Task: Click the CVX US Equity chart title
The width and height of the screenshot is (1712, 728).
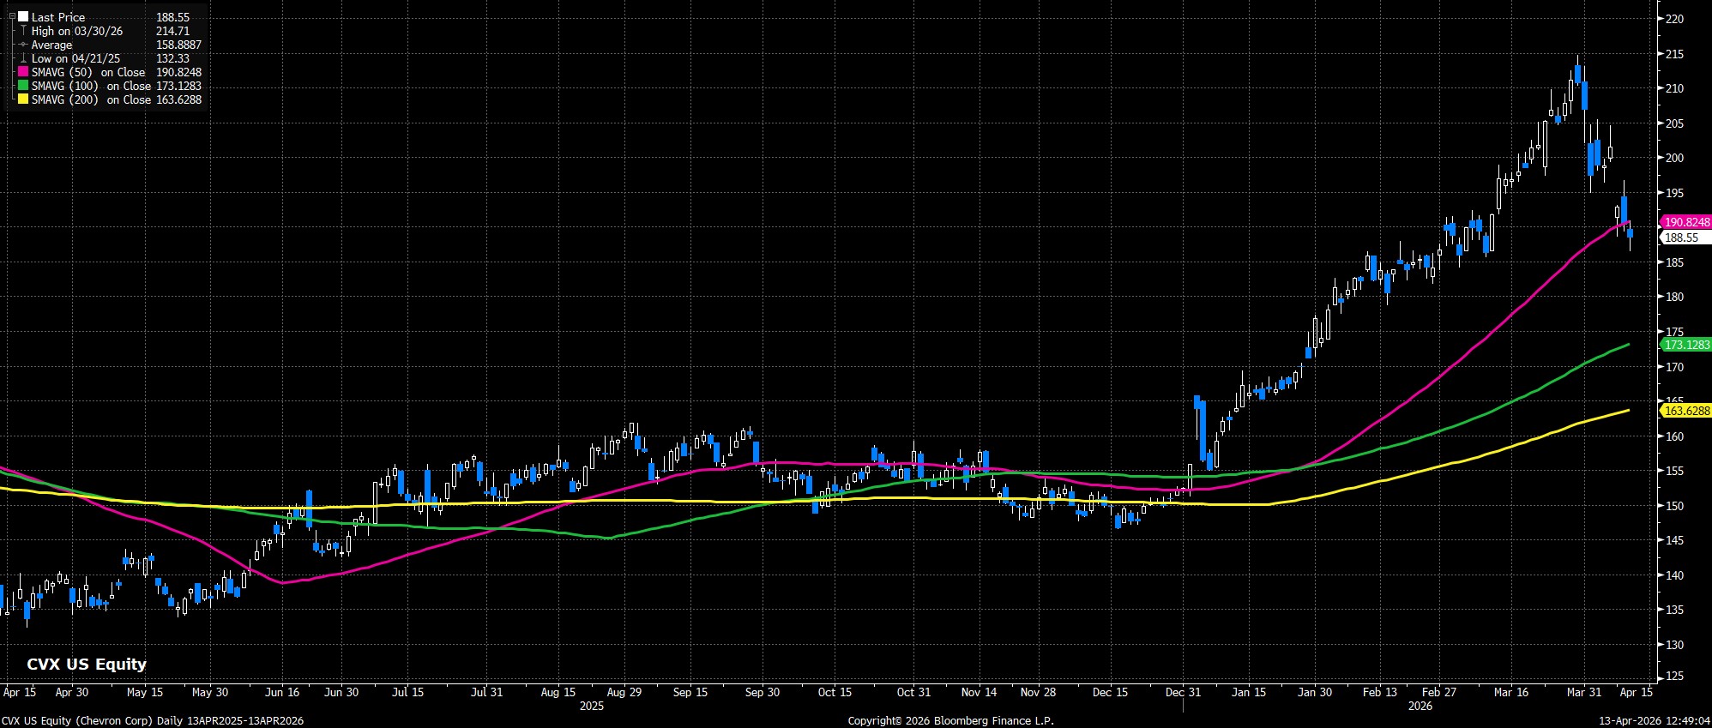Action: (87, 665)
